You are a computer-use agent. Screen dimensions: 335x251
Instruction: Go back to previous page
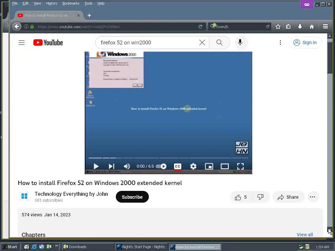[17, 26]
